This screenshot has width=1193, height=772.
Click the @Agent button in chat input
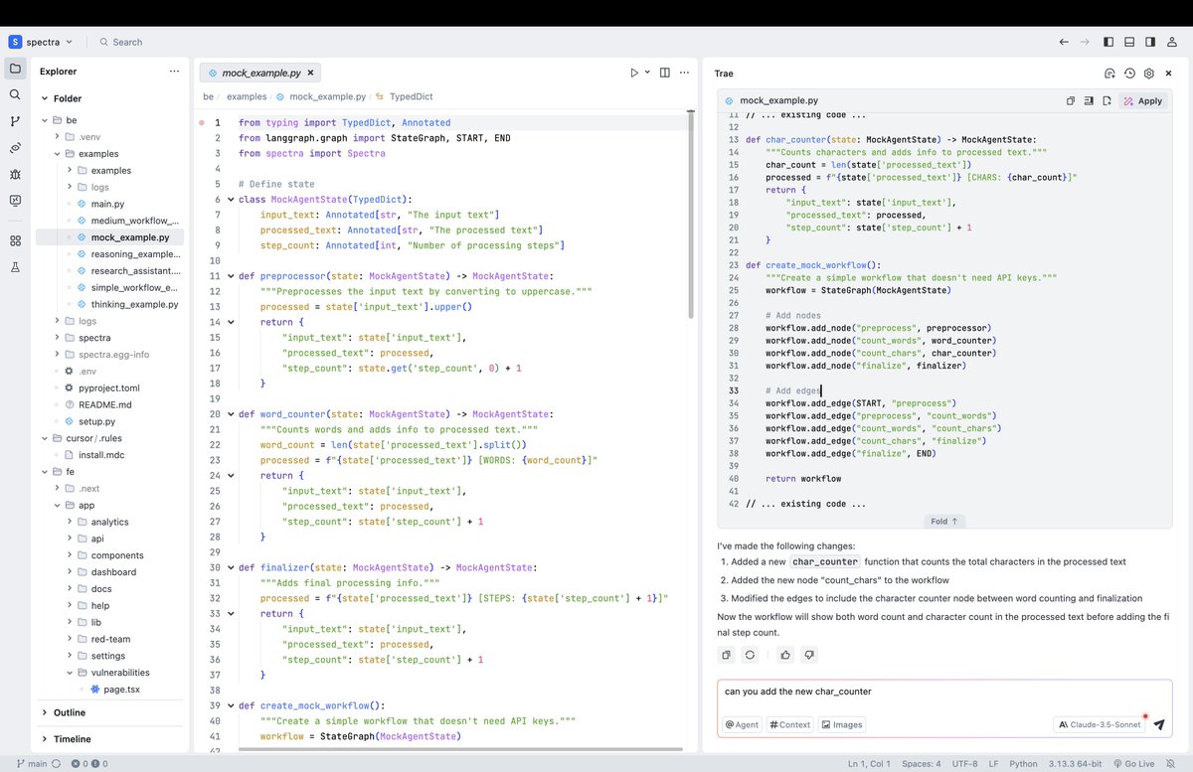coord(742,724)
